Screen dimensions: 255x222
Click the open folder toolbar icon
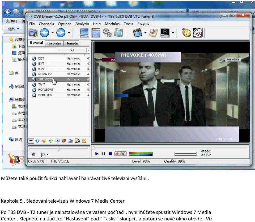point(33,33)
